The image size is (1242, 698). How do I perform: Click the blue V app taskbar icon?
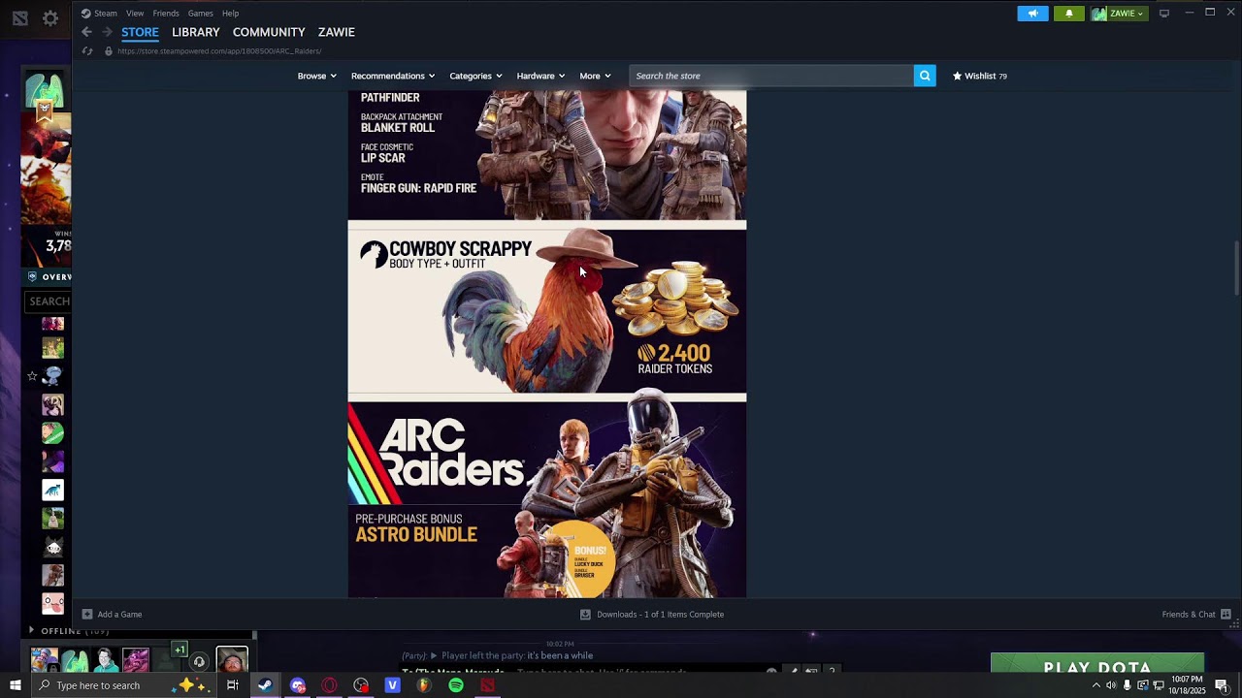[x=392, y=685]
